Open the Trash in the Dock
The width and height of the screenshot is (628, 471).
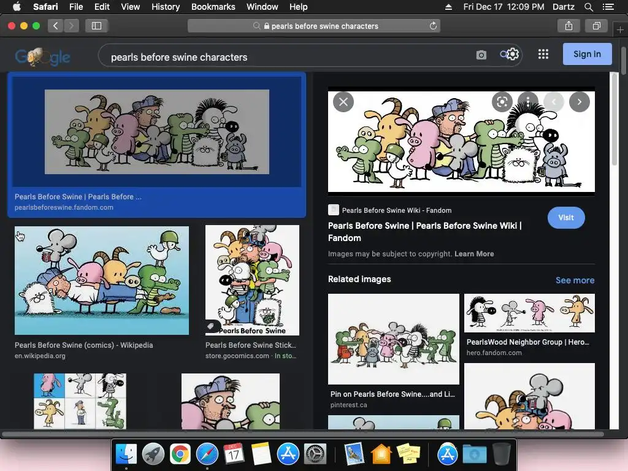coord(501,454)
